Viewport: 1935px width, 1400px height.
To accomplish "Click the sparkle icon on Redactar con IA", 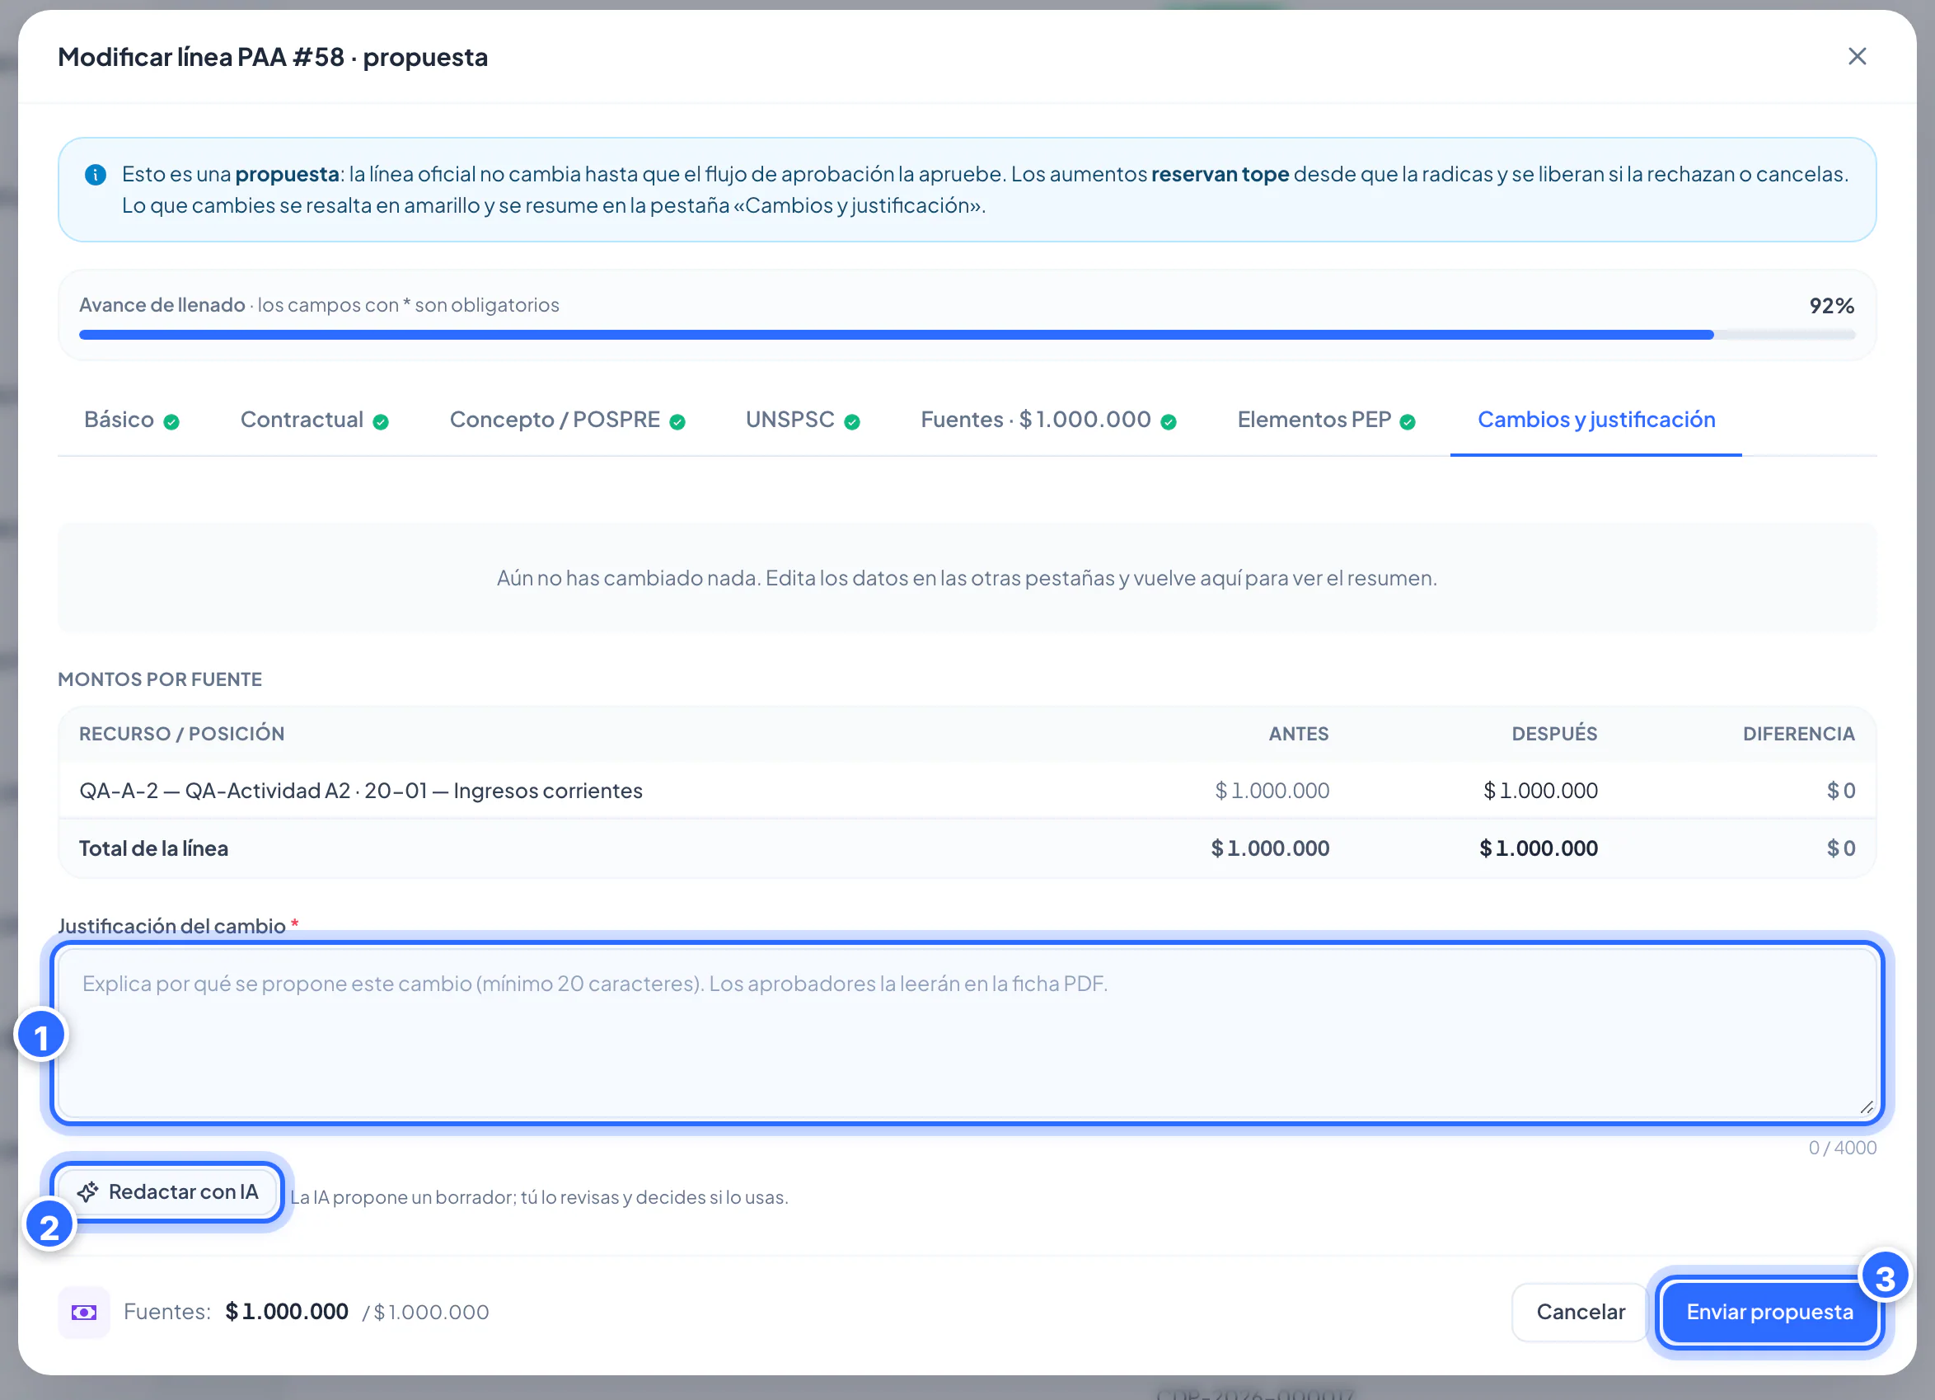I will [88, 1191].
